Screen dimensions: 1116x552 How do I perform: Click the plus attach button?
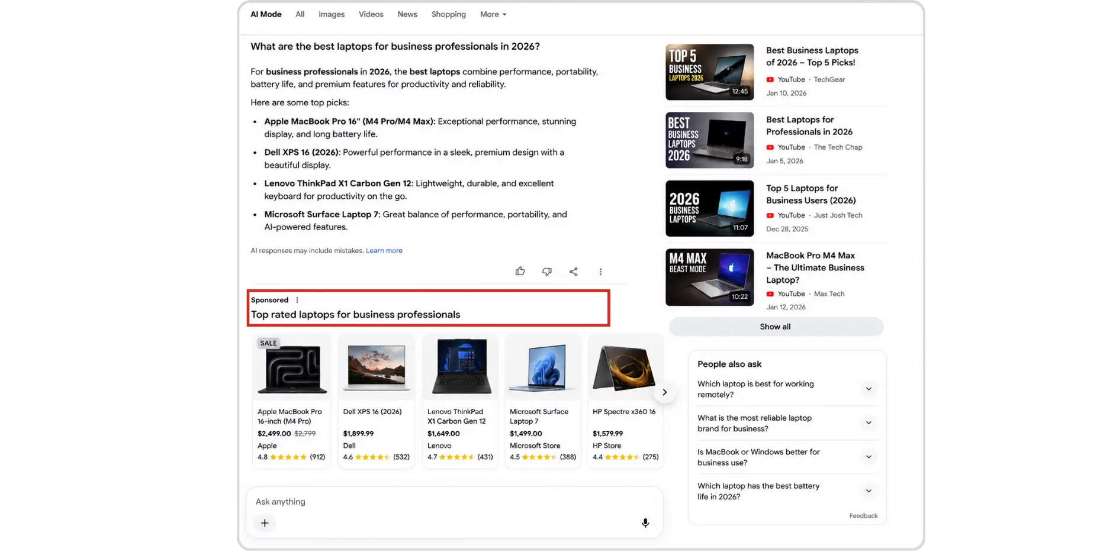pyautogui.click(x=265, y=523)
